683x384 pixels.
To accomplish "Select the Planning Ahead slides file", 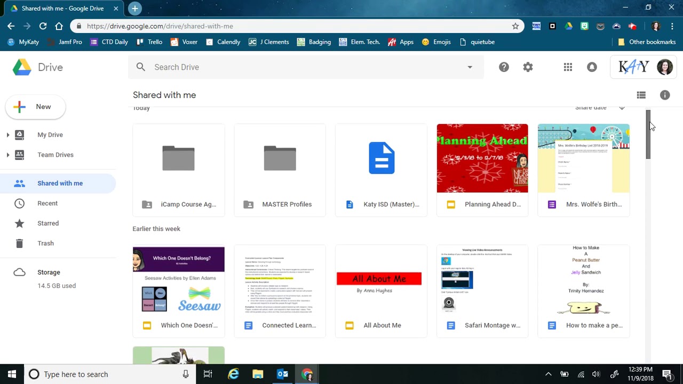I will 482,171.
